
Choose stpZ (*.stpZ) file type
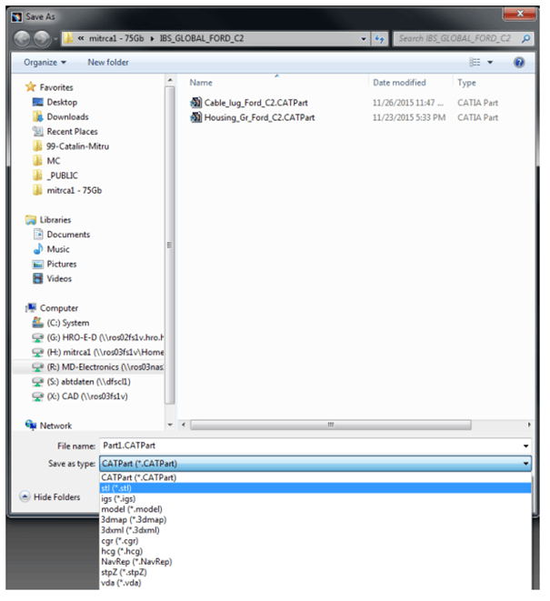coord(315,572)
